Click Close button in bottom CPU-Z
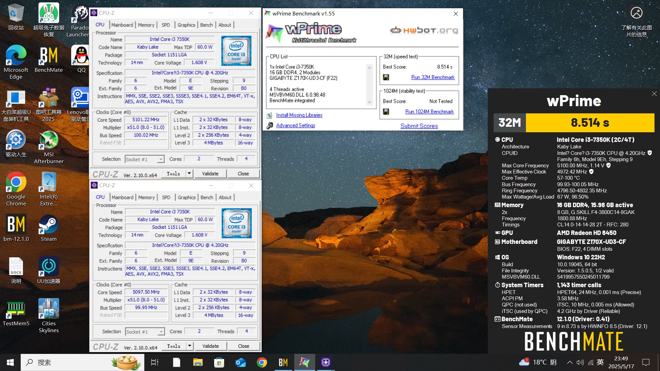The height and width of the screenshot is (371, 660). (x=244, y=346)
